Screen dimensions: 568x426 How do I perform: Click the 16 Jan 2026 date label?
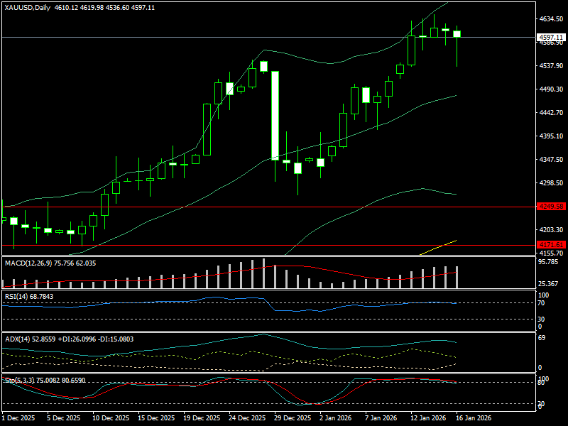tap(471, 418)
